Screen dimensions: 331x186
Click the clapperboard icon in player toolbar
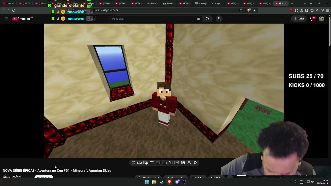152,163
